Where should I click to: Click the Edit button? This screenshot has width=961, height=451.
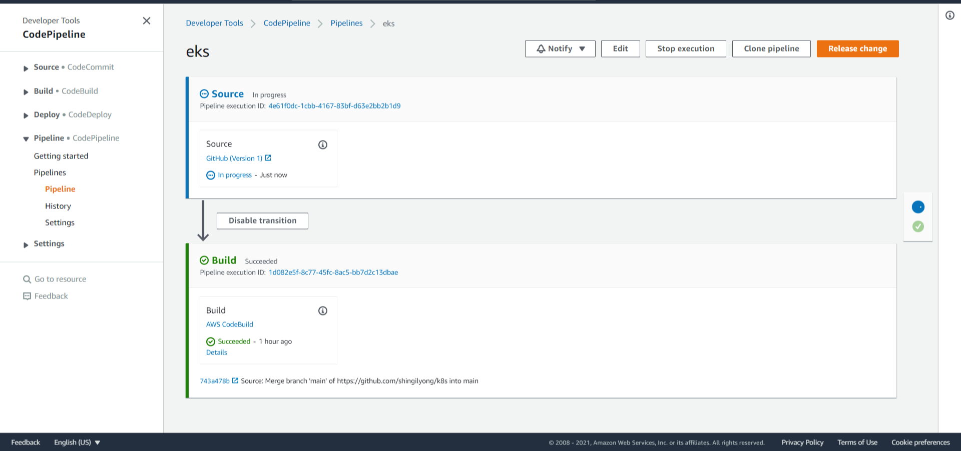[x=621, y=48]
